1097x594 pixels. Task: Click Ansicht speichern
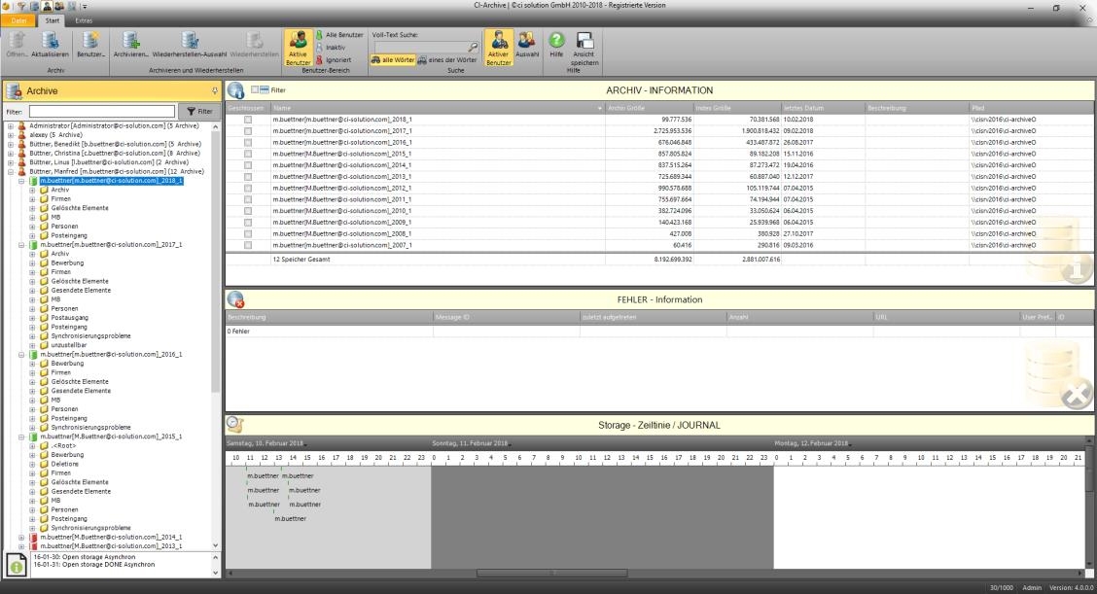pyautogui.click(x=584, y=49)
